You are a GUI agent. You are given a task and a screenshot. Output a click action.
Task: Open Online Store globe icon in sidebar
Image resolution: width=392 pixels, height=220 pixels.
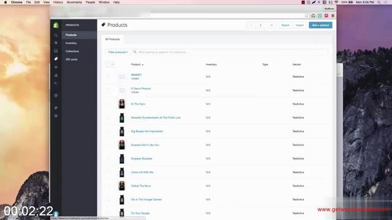click(x=56, y=95)
